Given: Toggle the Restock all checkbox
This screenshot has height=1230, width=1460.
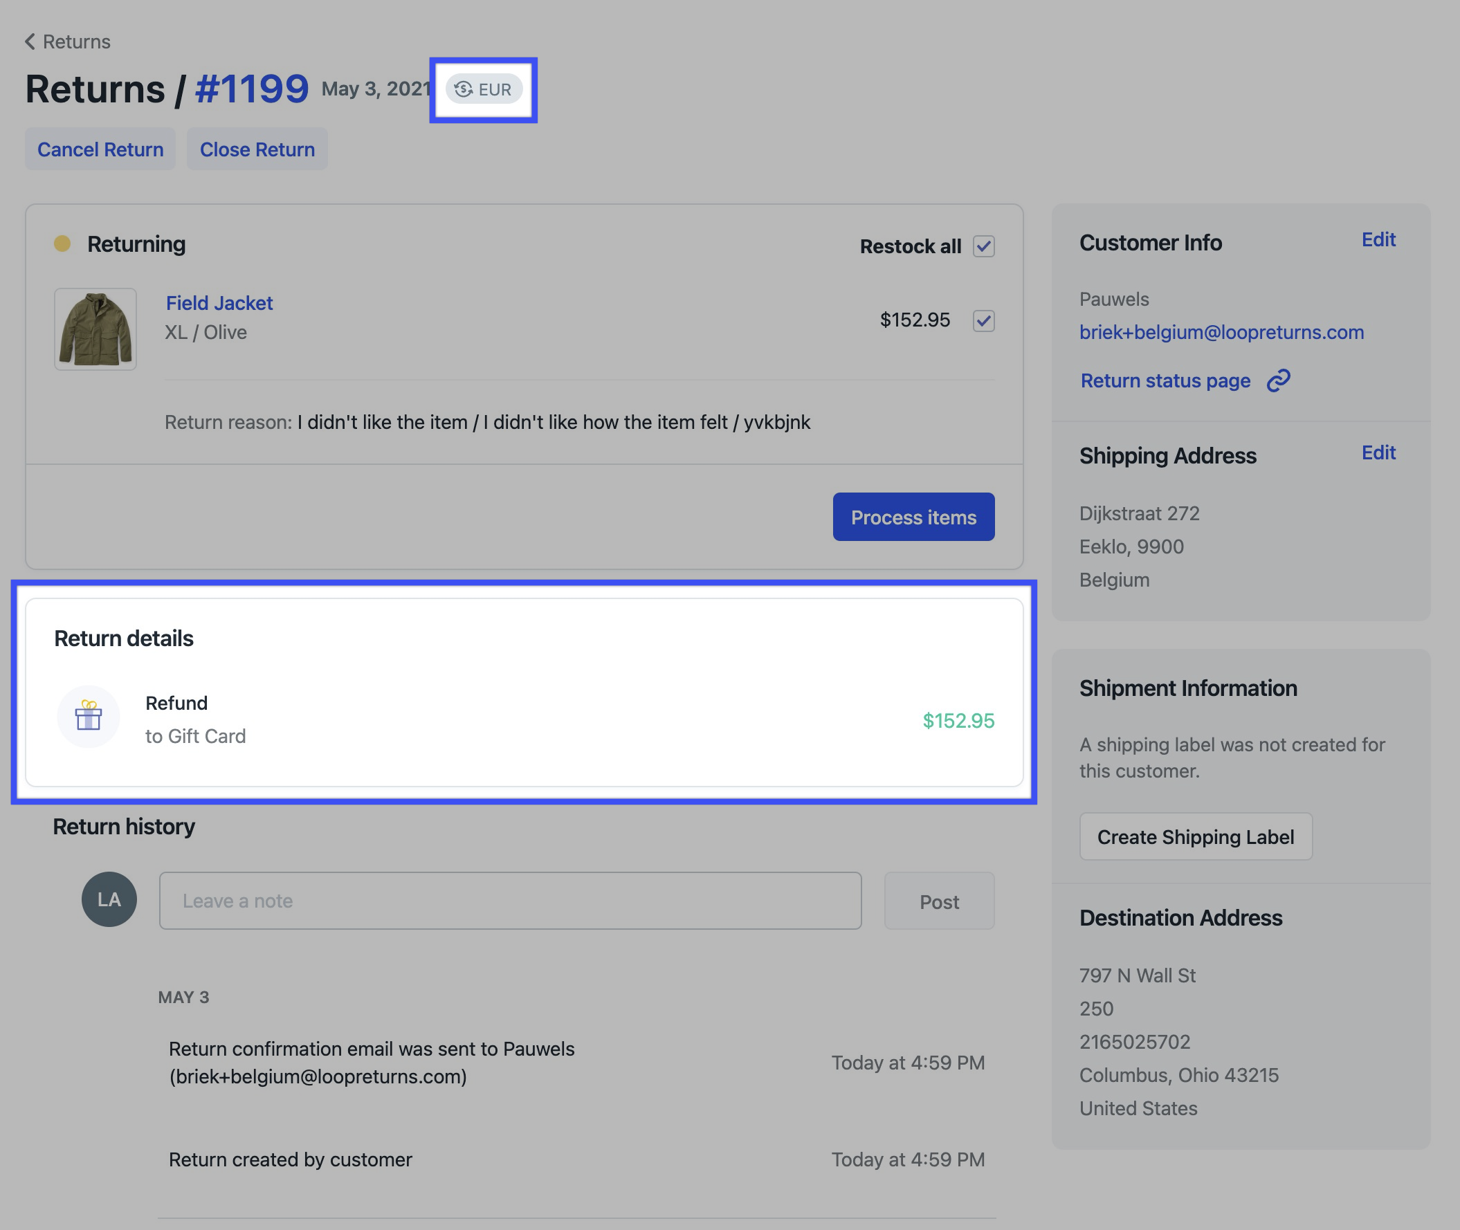Looking at the screenshot, I should (x=983, y=246).
